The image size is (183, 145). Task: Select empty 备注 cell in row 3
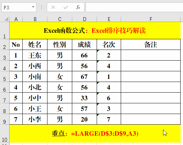[x=151, y=55]
